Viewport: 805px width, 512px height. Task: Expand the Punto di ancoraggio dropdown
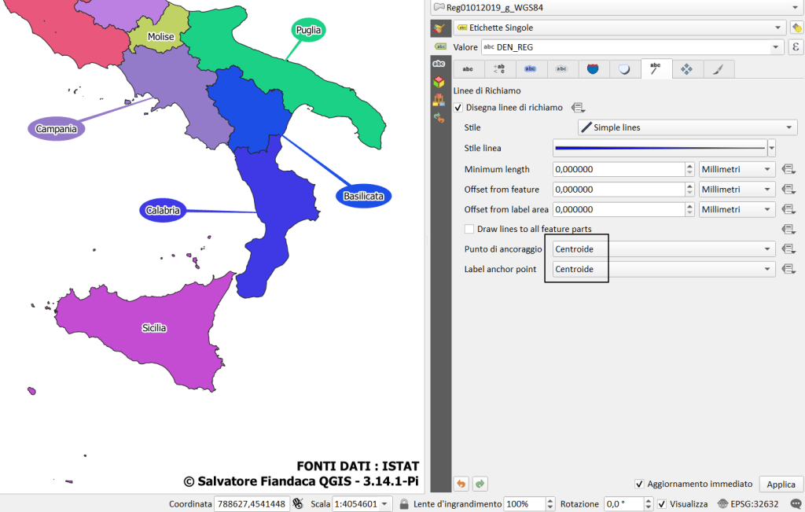pos(663,249)
